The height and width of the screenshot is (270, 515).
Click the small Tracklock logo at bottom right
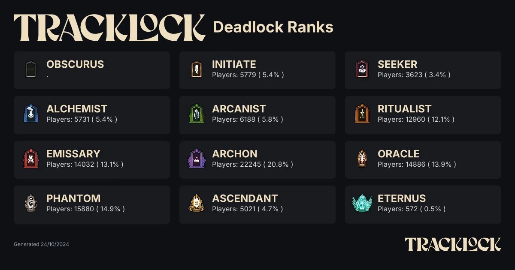click(453, 244)
